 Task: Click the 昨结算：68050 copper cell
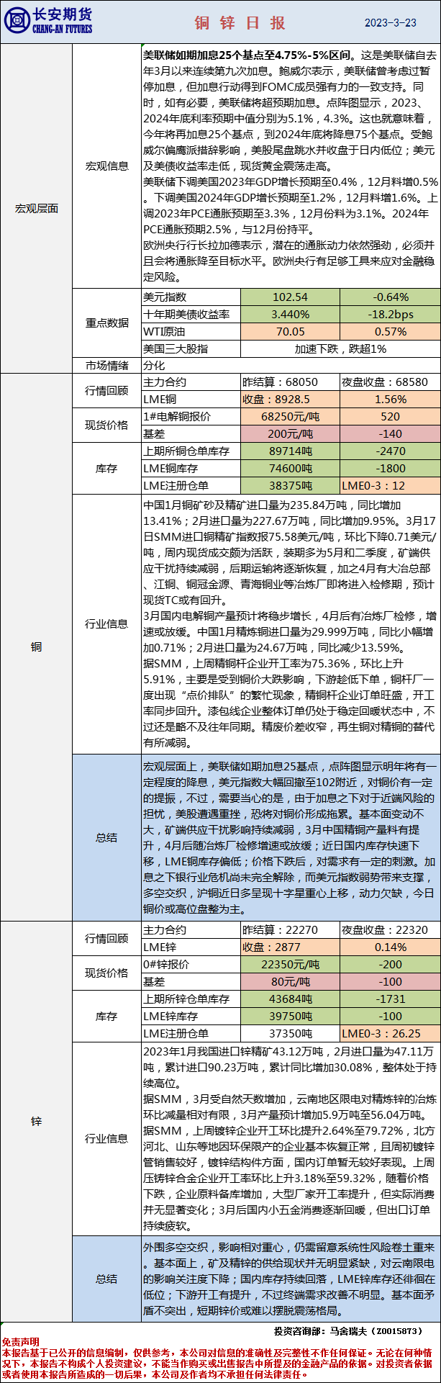[x=290, y=382]
